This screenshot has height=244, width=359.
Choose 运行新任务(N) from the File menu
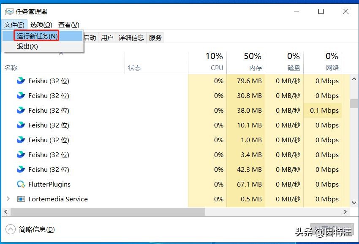coord(37,36)
